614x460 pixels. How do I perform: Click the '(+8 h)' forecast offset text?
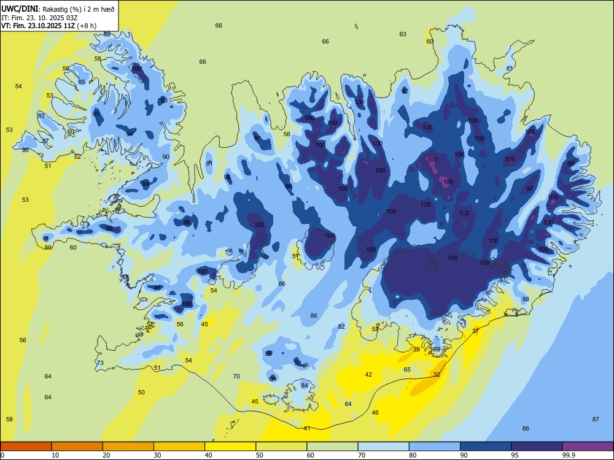point(87,26)
